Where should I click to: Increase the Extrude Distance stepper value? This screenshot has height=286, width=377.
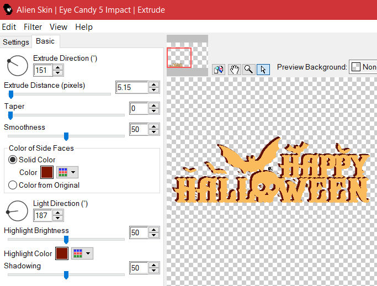tap(153, 84)
